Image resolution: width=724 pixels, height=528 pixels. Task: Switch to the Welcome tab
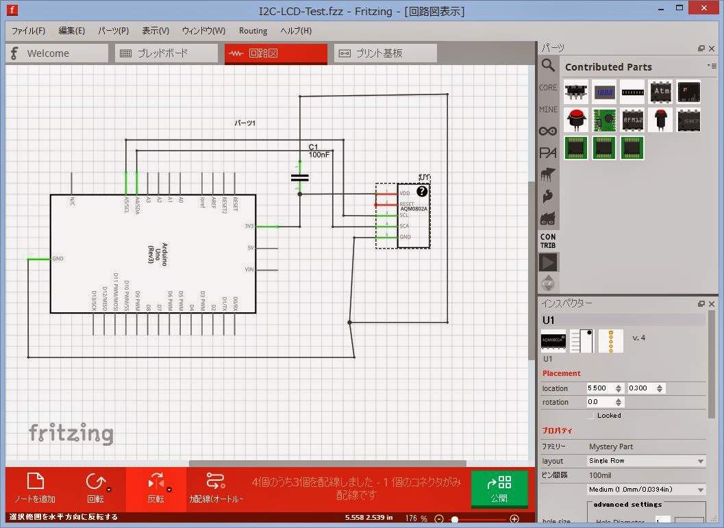tap(58, 53)
